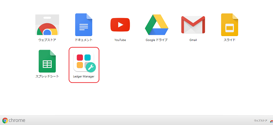Open the Google Slides app (スライド)
The image size is (273, 125).
[x=230, y=25]
